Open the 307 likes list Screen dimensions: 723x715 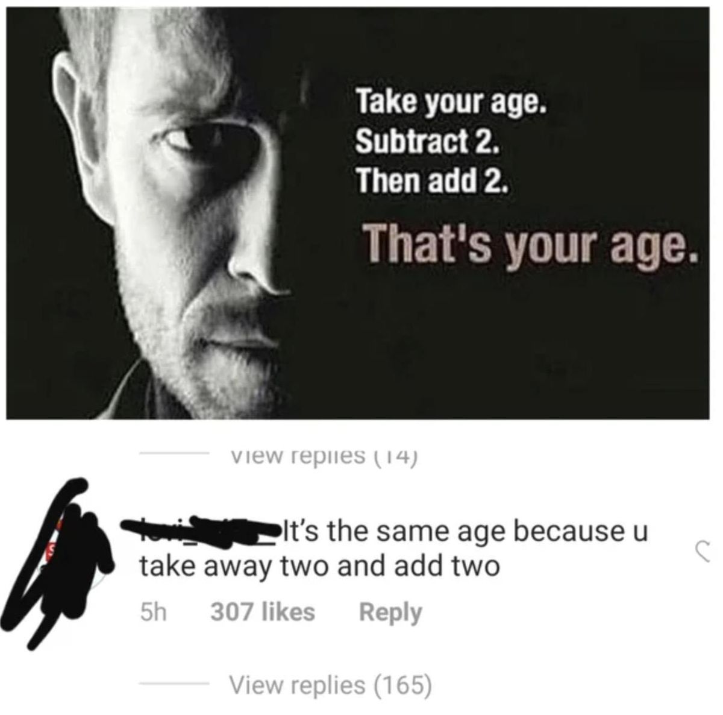point(263,612)
